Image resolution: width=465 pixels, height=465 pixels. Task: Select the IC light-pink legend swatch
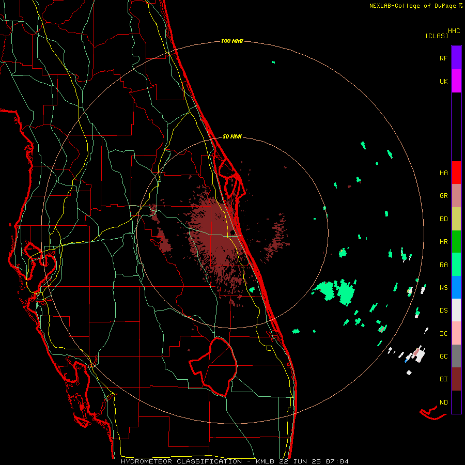point(456,333)
